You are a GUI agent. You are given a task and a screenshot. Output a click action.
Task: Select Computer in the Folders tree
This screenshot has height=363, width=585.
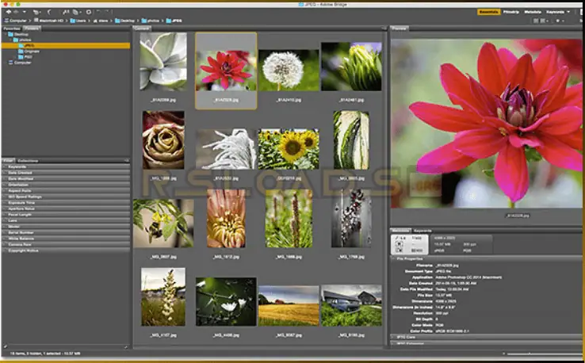[x=19, y=63]
